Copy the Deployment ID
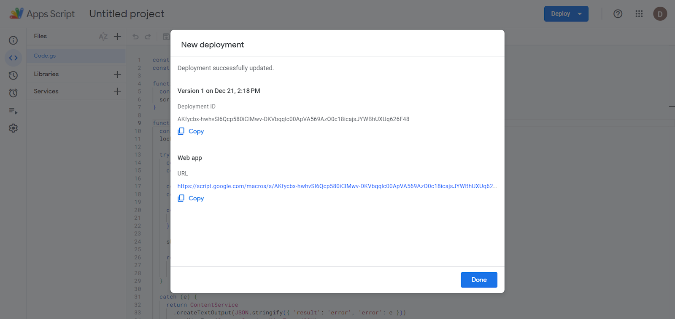 pyautogui.click(x=191, y=131)
